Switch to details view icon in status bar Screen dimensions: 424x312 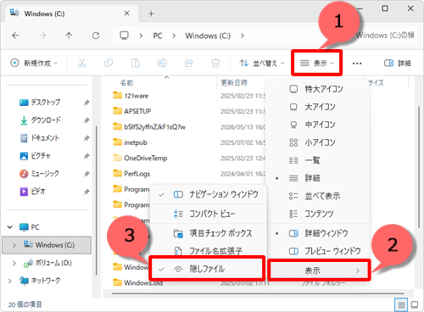click(x=401, y=304)
